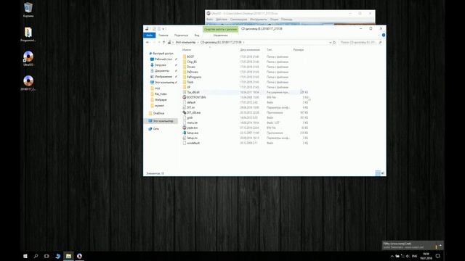Sort by Тип column header

pos(269,50)
